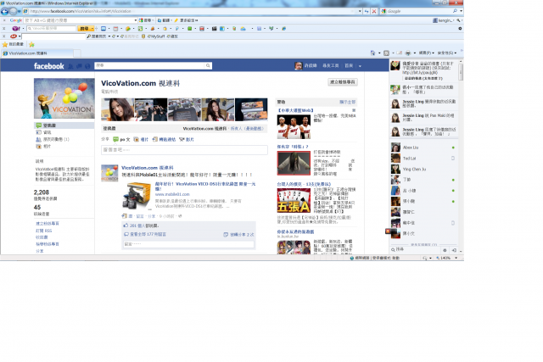Click the red ask toolbar logo
Image resolution: width=543 pixels, height=362 pixels.
[x=14, y=36]
